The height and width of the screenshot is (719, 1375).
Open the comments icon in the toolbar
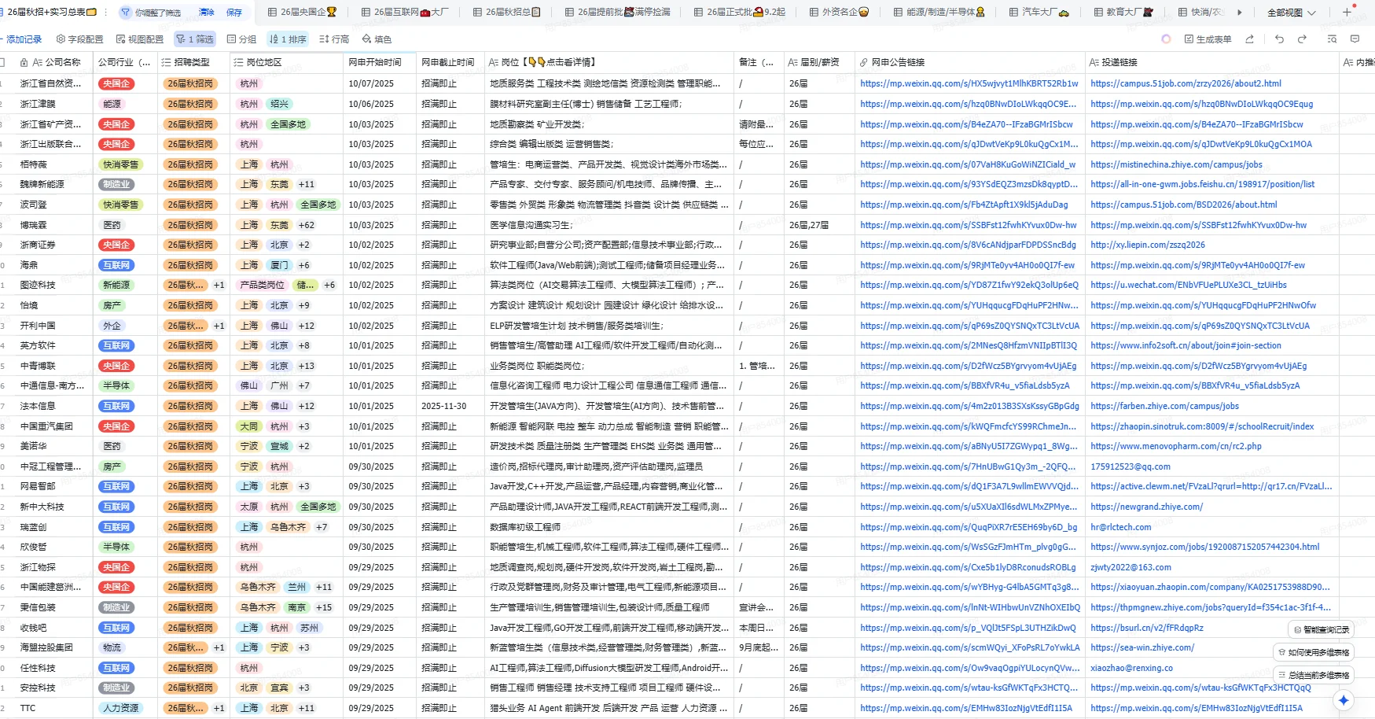pyautogui.click(x=1355, y=39)
